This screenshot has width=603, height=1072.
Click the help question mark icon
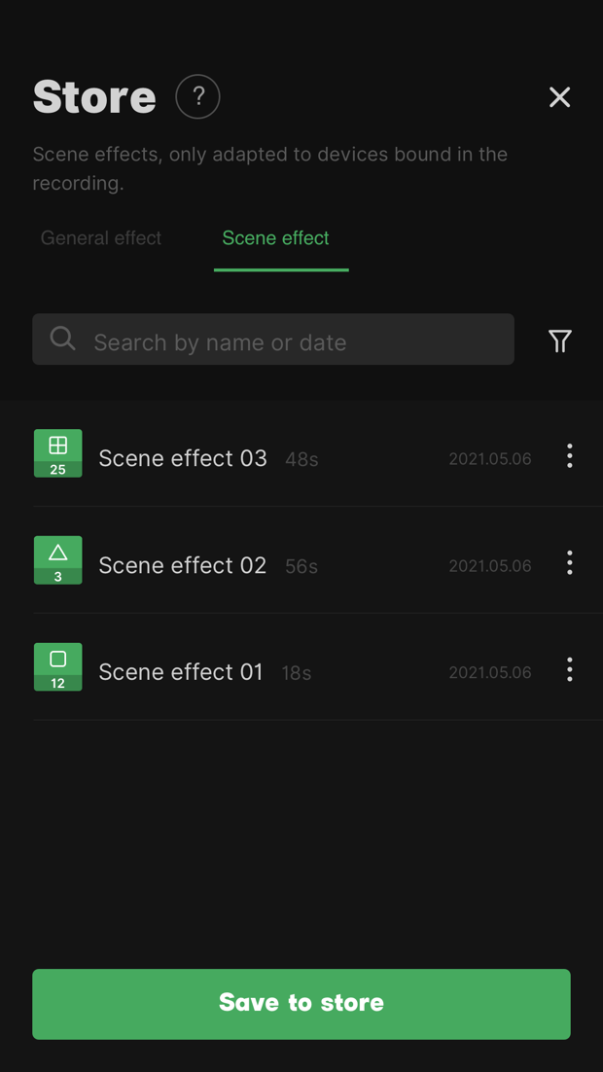(197, 97)
